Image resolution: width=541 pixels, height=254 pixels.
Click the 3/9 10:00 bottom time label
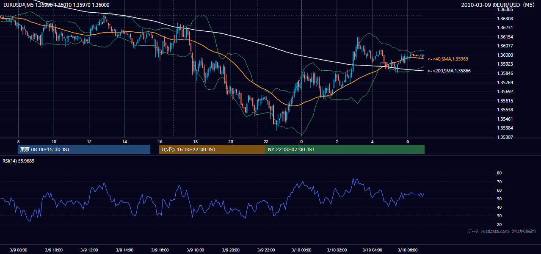pos(54,250)
